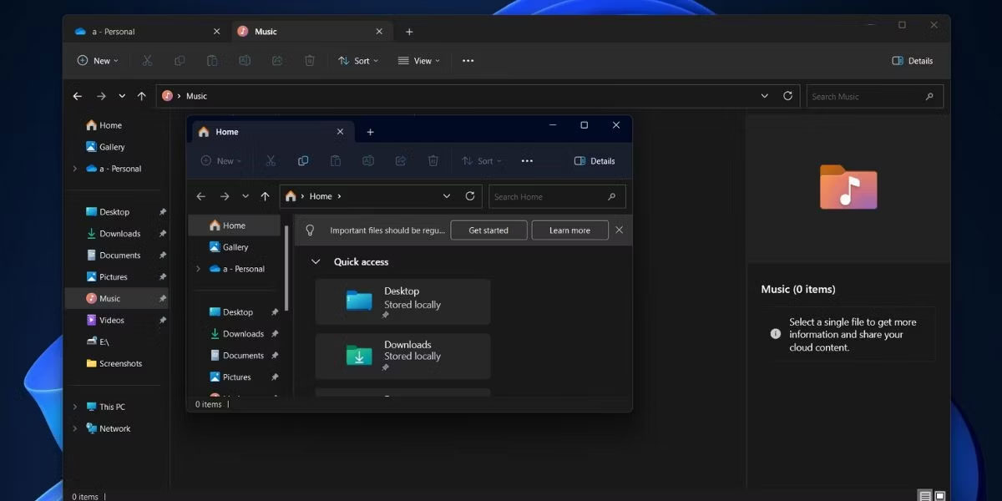Collapse the Quick access section
Screen dimensions: 1002x501
316,262
